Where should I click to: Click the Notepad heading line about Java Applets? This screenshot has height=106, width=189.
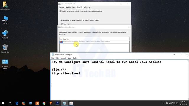(x=106, y=62)
